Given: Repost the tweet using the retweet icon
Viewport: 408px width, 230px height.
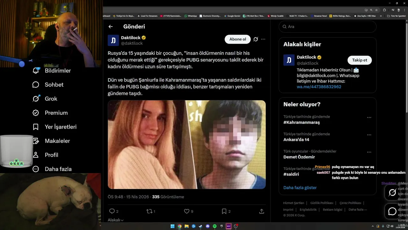Looking at the screenshot, I should (149, 211).
